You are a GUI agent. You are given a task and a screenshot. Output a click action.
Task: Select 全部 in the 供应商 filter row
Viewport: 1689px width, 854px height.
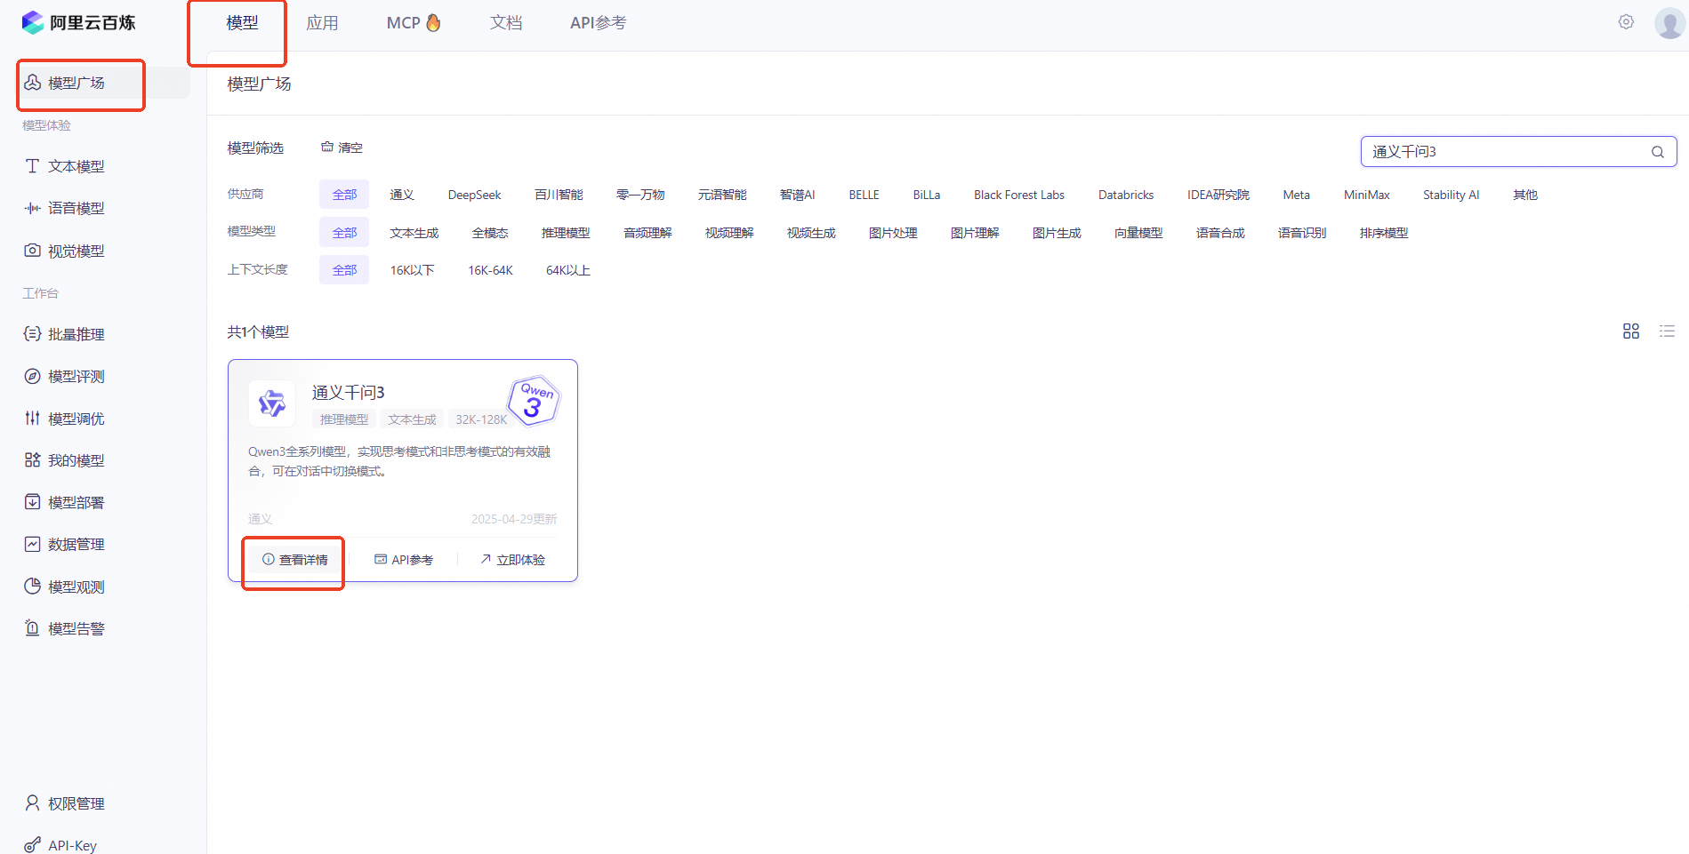344,195
